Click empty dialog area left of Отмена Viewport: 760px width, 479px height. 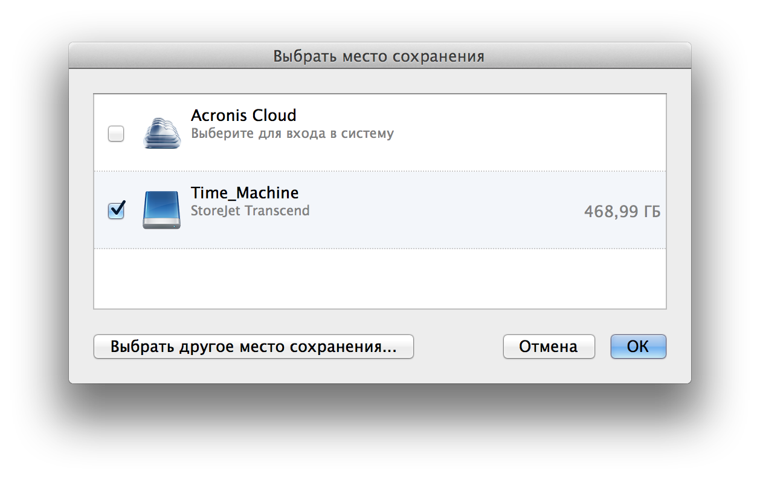tap(458, 347)
